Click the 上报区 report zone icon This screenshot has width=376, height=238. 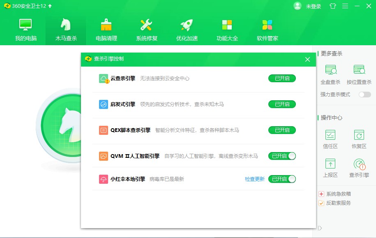tap(330, 164)
